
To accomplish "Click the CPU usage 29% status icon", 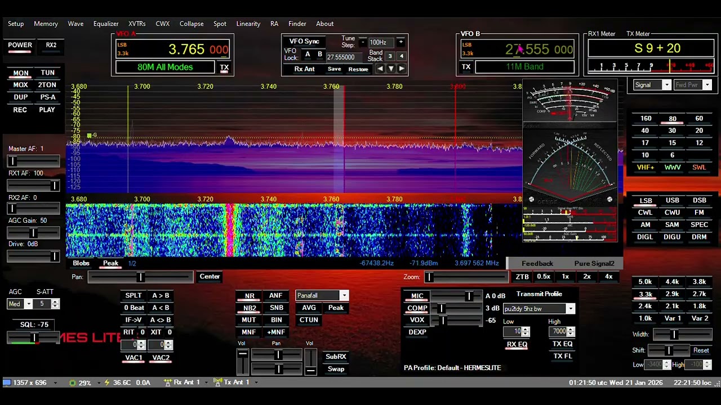I will [72, 382].
